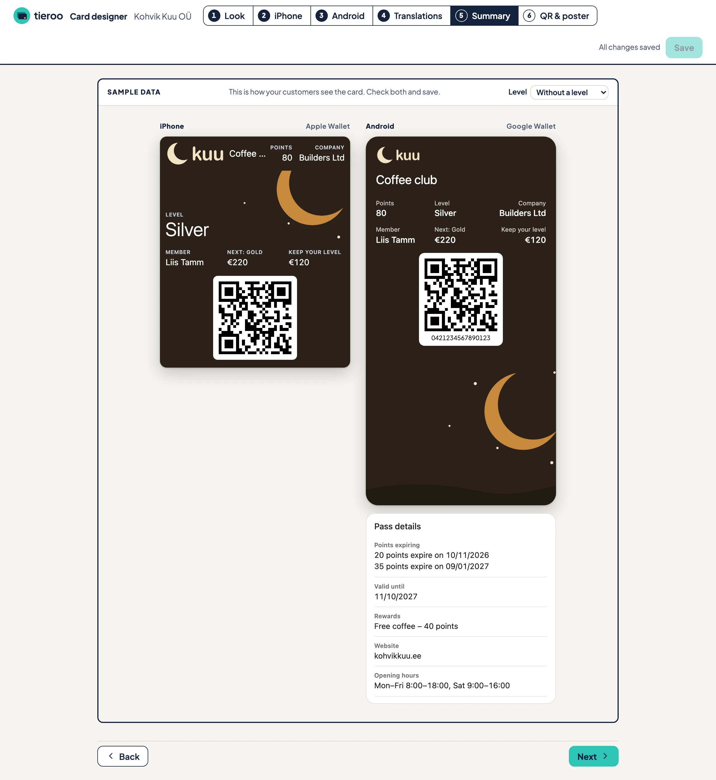
Task: Click 'Apple Wallet' label
Action: [328, 126]
